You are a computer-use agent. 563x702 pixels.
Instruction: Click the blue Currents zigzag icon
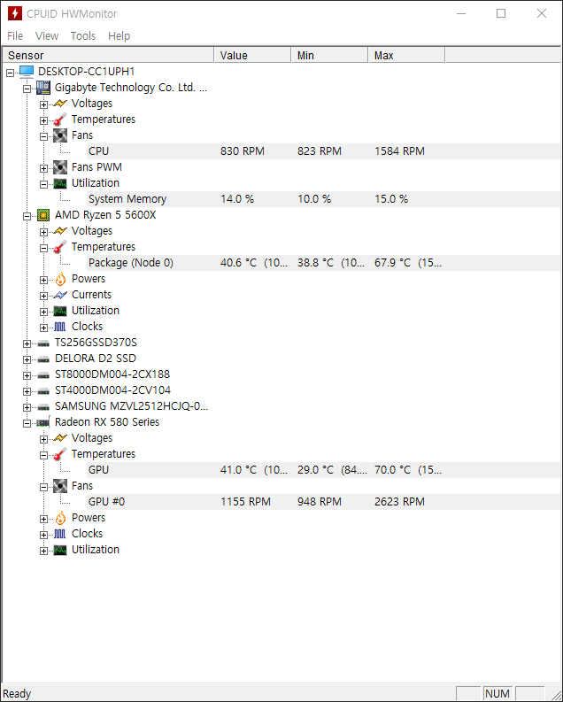click(x=60, y=295)
